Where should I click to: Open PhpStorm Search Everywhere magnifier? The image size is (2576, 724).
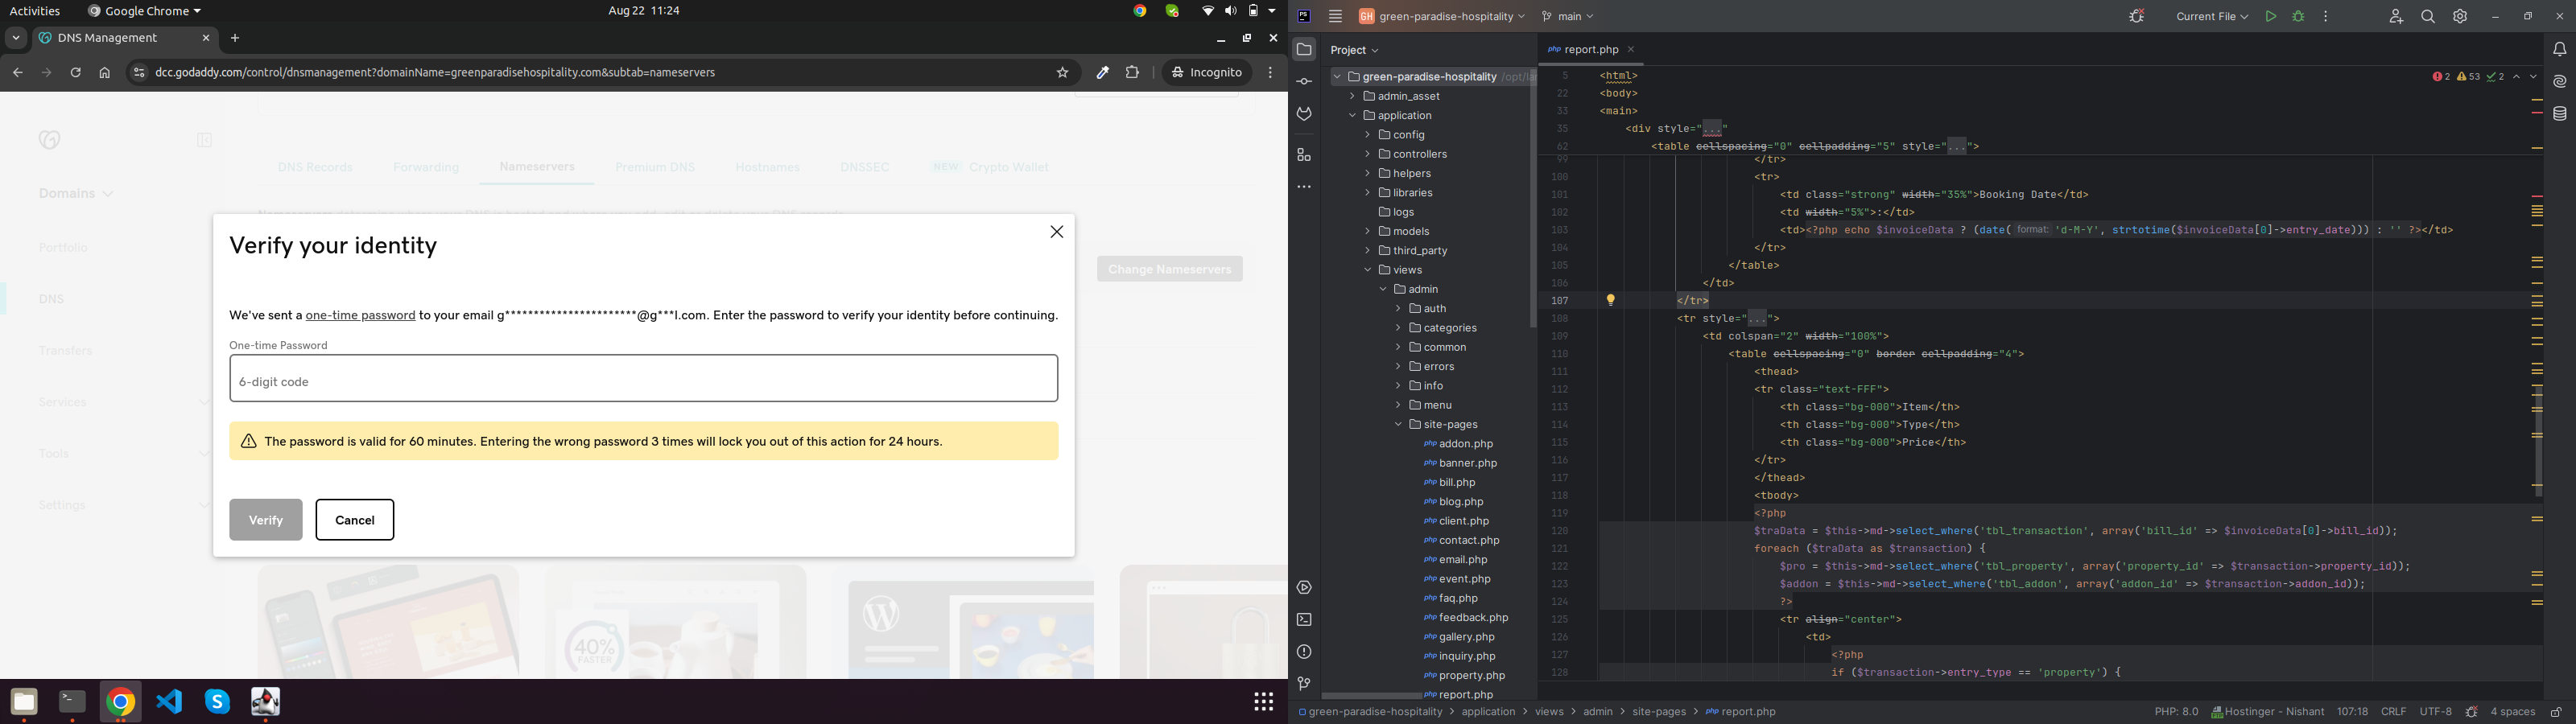click(2428, 17)
